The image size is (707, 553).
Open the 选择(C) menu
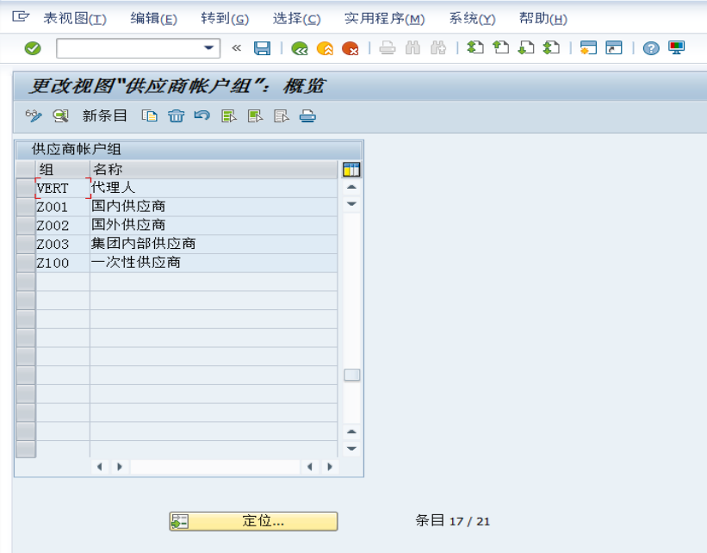(x=296, y=18)
